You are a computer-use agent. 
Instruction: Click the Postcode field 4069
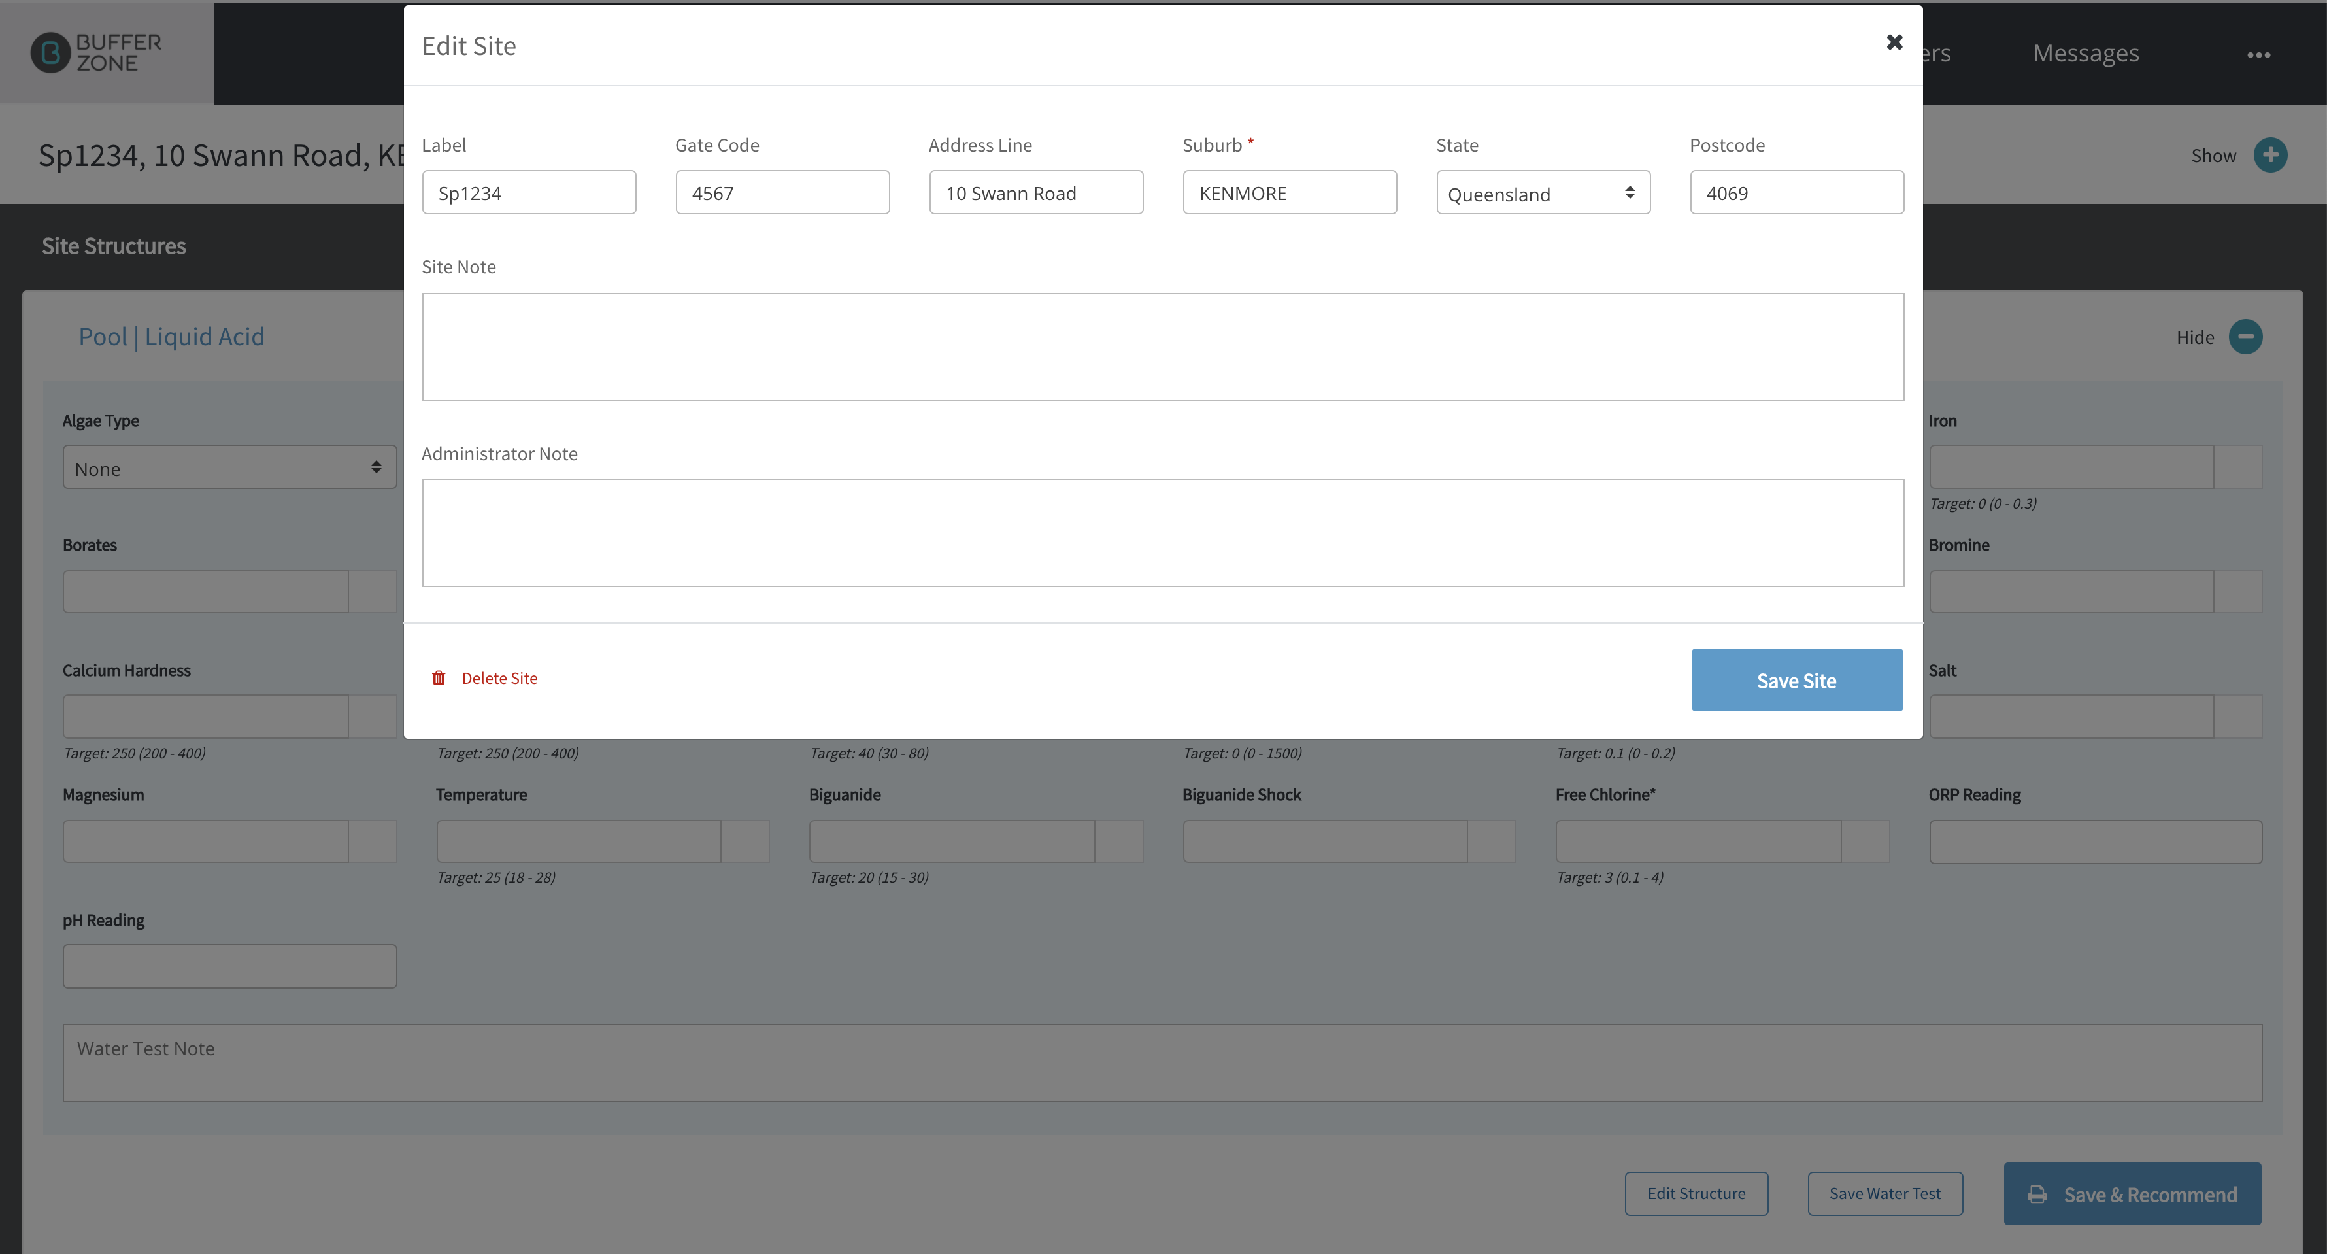coord(1797,192)
